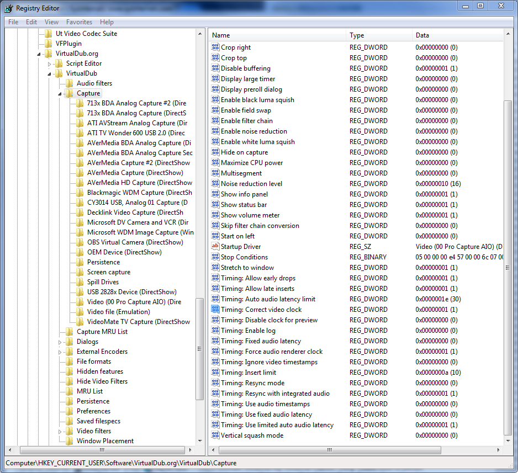This screenshot has width=518, height=473.
Task: Click the registry path in the status bar
Action: [x=121, y=463]
